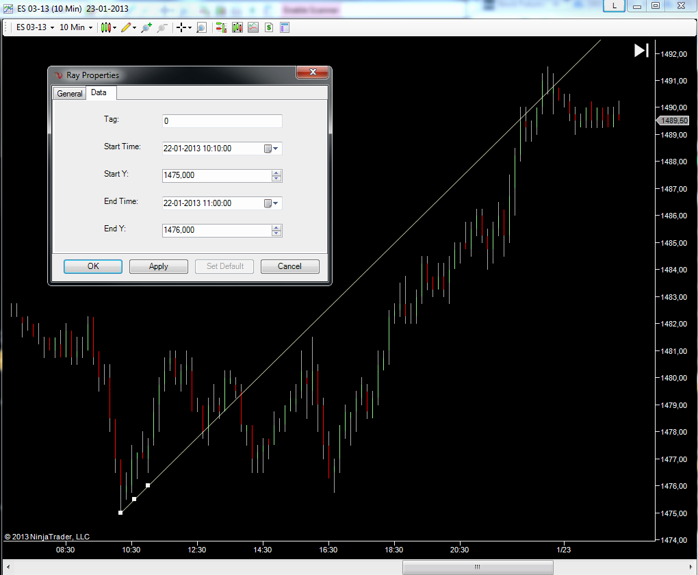698x575 pixels.
Task: Open the data series icon
Action: coord(237,27)
